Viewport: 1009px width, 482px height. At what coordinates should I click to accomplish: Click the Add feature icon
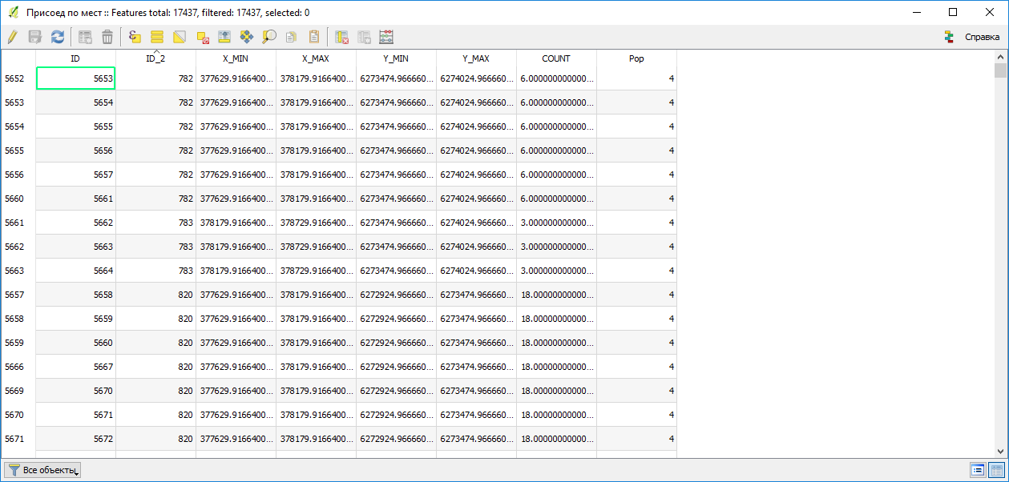[x=85, y=37]
